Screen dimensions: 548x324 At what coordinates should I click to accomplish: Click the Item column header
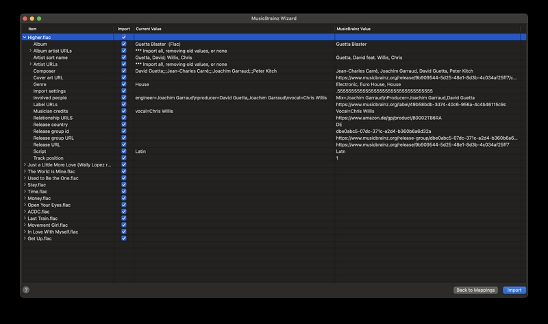(x=68, y=29)
